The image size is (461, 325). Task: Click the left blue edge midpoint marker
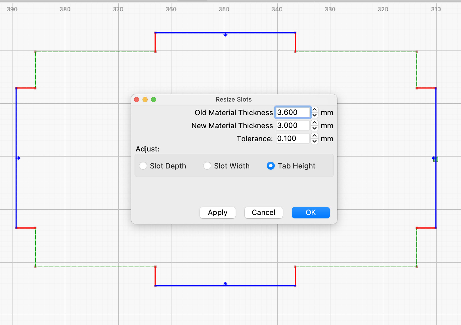click(18, 158)
